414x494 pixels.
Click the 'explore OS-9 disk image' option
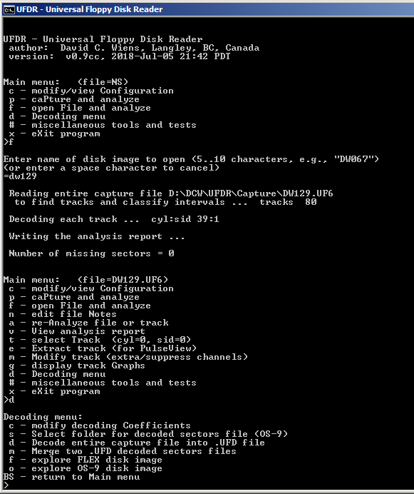[x=86, y=468]
